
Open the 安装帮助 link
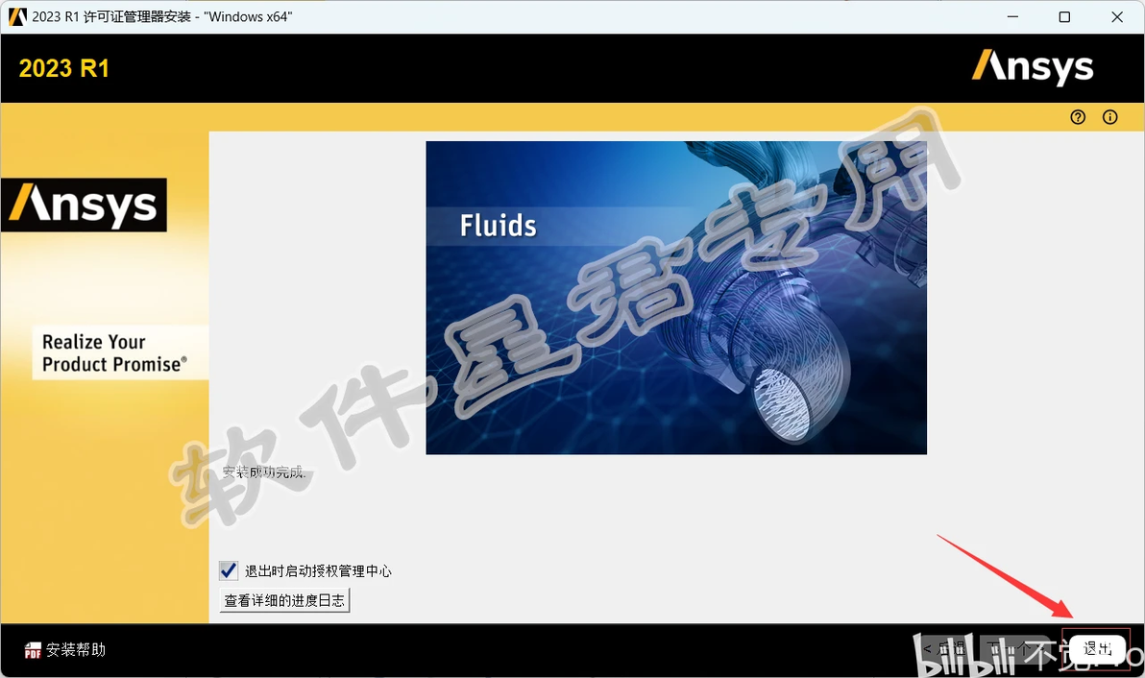[x=76, y=649]
